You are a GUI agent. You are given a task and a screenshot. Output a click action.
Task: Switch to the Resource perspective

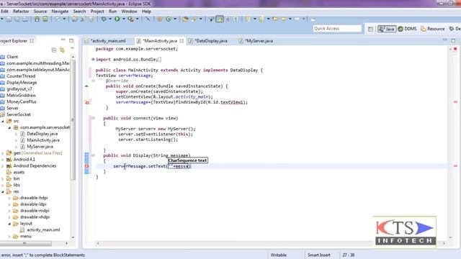432,29
